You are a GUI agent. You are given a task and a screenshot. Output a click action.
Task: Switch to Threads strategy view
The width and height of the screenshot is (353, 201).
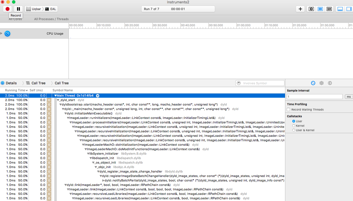tap(329, 9)
